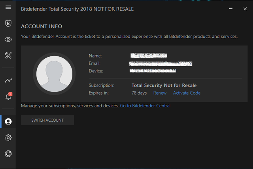Close the Bitdefender window
Screen dimensions: 253x169
click(x=245, y=7)
